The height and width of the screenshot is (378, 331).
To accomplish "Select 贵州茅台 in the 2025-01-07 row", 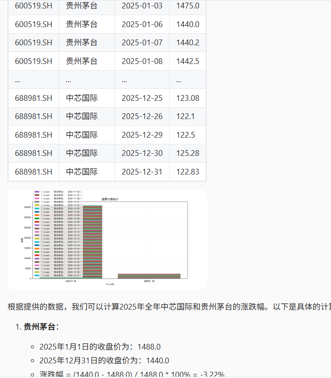I will [x=82, y=43].
